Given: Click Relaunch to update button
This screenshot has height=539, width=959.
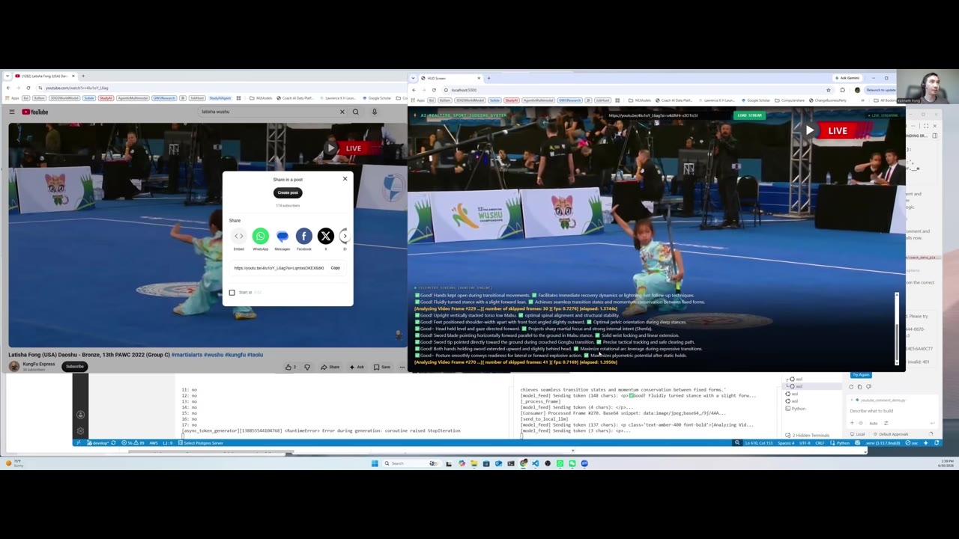Looking at the screenshot, I should click(880, 90).
